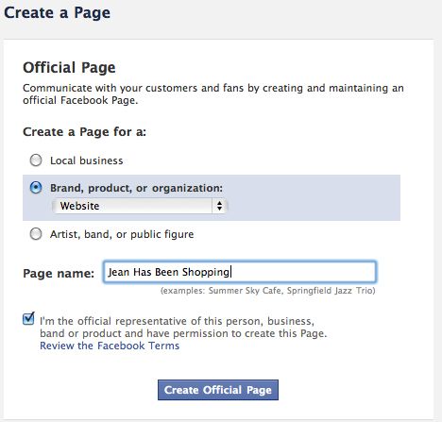Click the 'Local business' option label
Image resolution: width=442 pixels, height=422 pixels.
(x=87, y=160)
